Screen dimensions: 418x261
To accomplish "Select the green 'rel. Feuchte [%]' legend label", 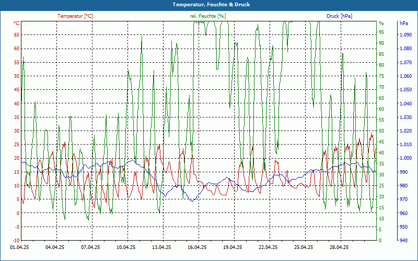I will (207, 16).
